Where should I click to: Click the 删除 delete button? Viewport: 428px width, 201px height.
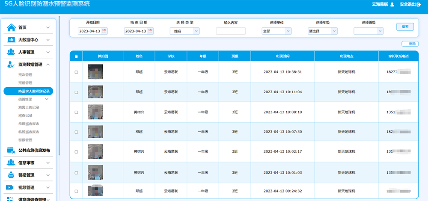(410, 44)
